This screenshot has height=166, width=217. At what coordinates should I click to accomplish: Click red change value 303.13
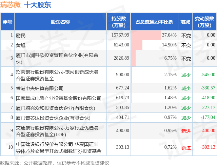[x=209, y=147]
